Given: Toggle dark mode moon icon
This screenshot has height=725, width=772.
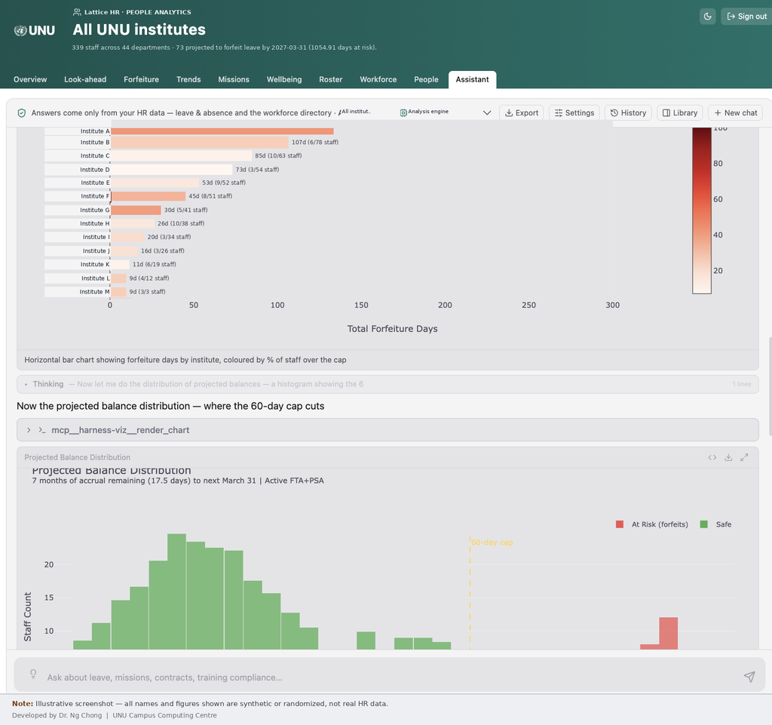Looking at the screenshot, I should coord(707,17).
